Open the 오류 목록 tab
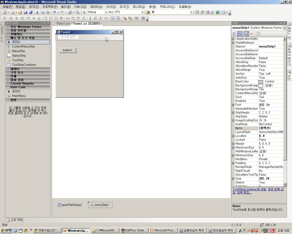Image resolution: width=292 pixels, height=234 pixels. pyautogui.click(x=15, y=220)
